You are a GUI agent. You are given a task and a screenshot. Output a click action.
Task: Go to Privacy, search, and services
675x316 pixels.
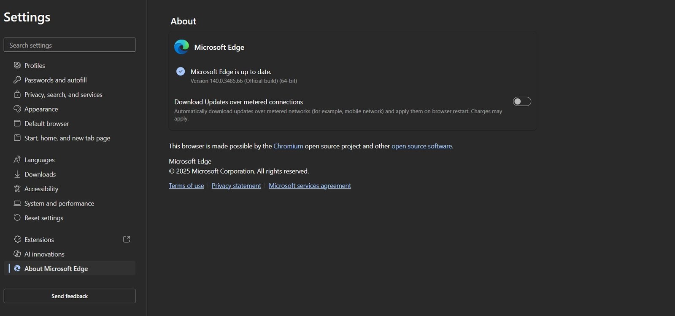click(70, 94)
